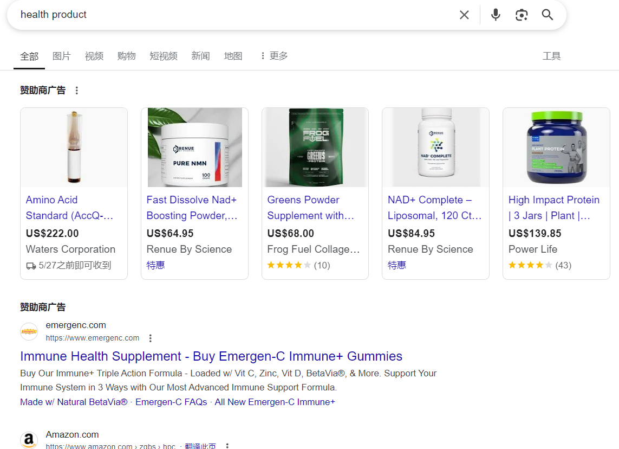Open 'Amino Acid Standard (AccQ-…' product link
The image size is (619, 449).
(69, 208)
